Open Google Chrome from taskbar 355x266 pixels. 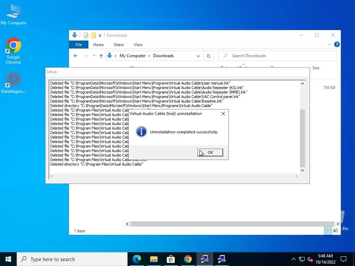tap(188, 259)
